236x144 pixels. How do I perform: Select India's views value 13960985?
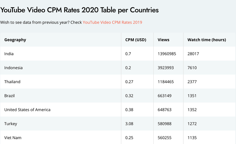coord(167,54)
